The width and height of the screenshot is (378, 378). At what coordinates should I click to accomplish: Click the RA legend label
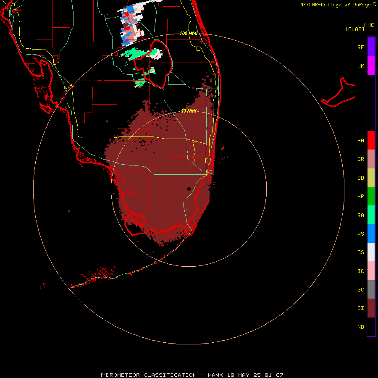point(360,215)
